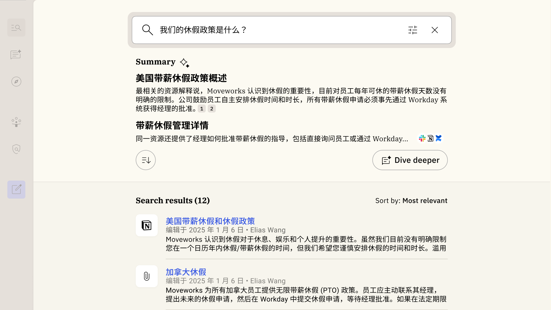Viewport: 551px width, 310px height.
Task: Click the 加拿大休假 date and author line
Action: pos(226,281)
